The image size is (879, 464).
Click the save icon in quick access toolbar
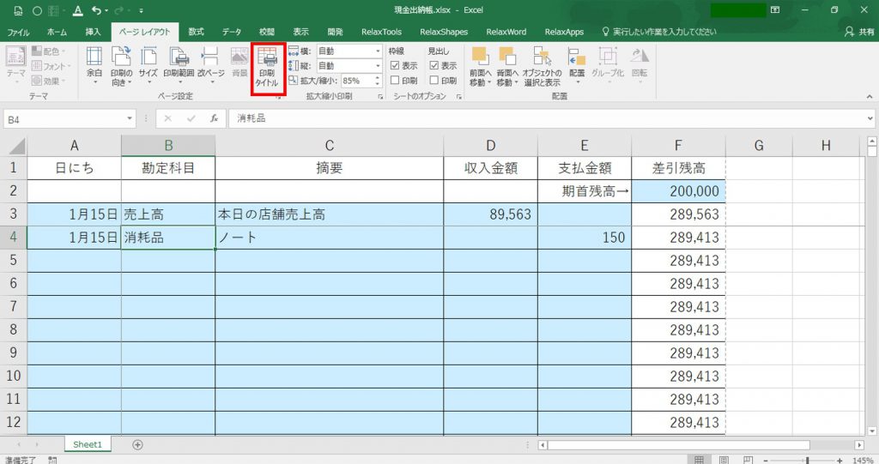pyautogui.click(x=18, y=10)
